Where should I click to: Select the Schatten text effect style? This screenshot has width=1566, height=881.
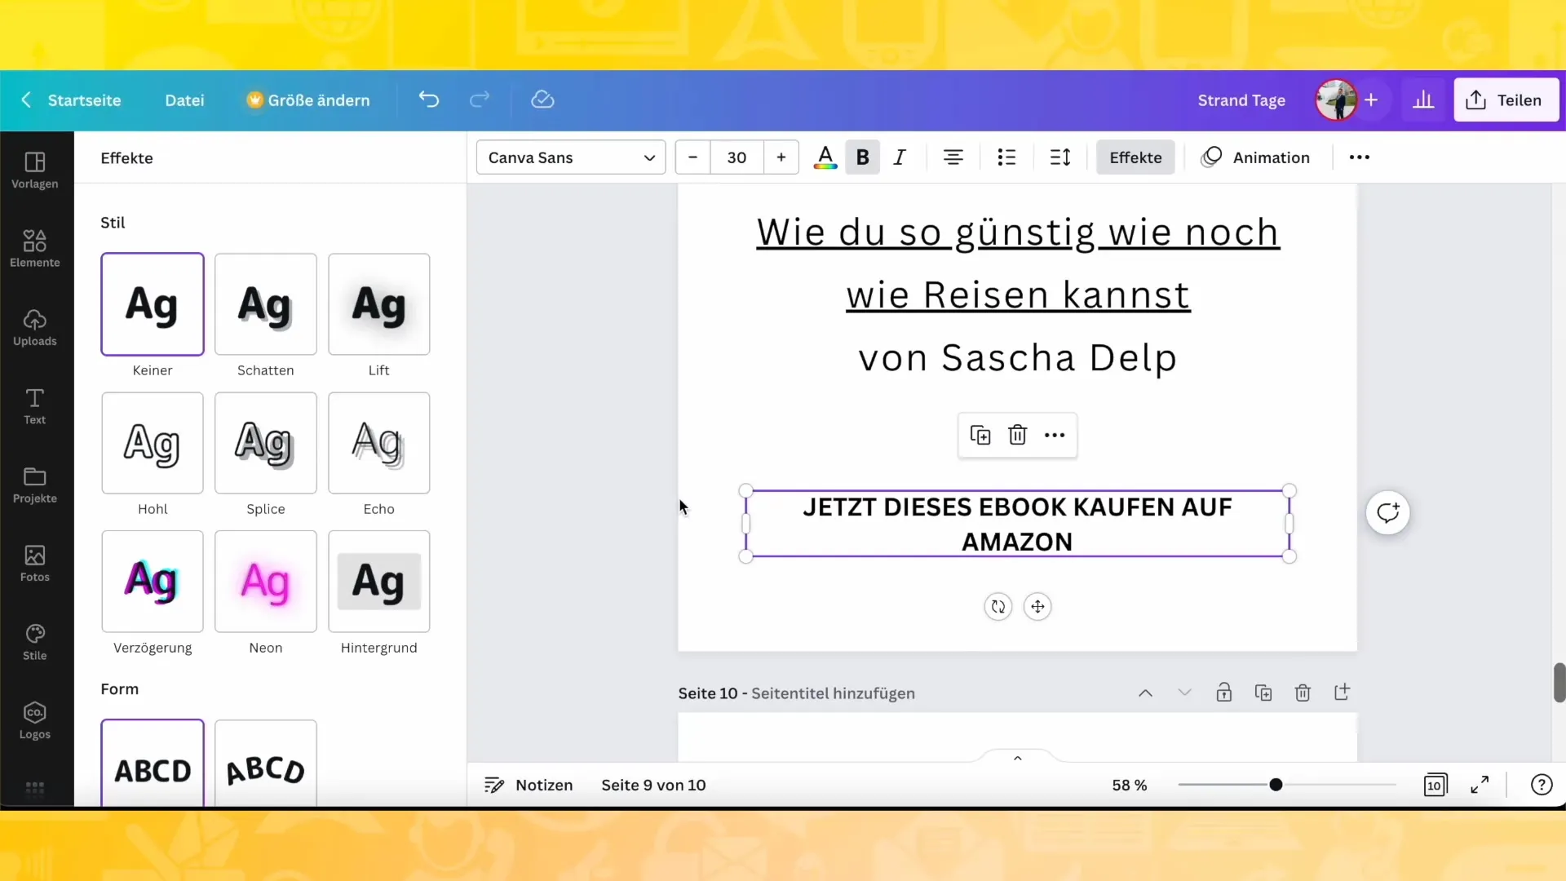tap(264, 303)
